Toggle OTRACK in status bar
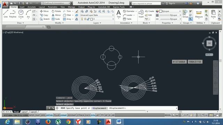Screen dimensions: 223x125 [x=80, y=115]
